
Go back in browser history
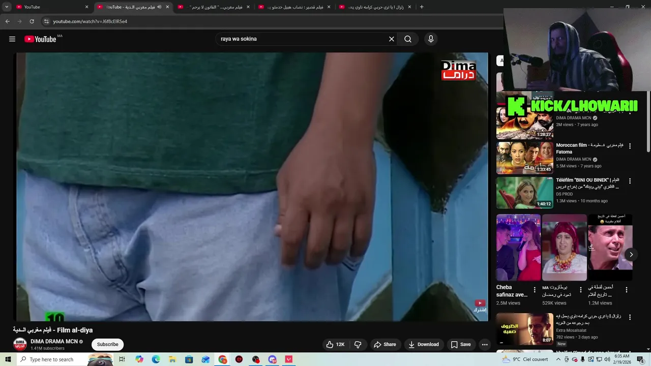tap(7, 21)
